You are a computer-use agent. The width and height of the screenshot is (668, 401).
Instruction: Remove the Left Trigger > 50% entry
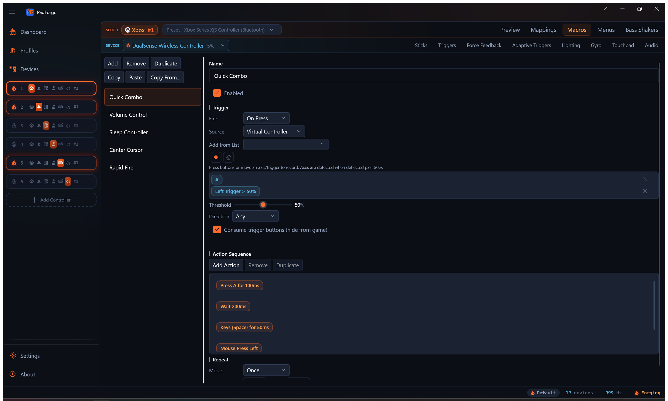click(x=645, y=191)
